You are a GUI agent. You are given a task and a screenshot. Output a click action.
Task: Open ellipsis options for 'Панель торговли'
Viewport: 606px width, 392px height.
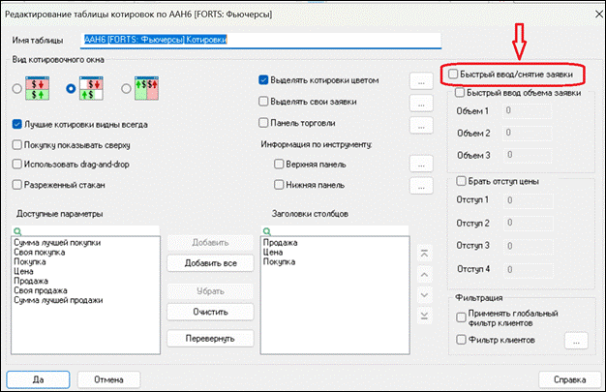point(419,124)
